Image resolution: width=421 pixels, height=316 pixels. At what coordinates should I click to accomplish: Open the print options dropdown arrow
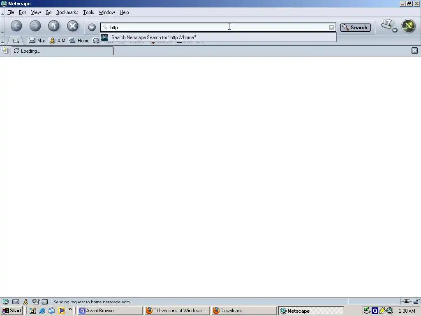tap(395, 30)
